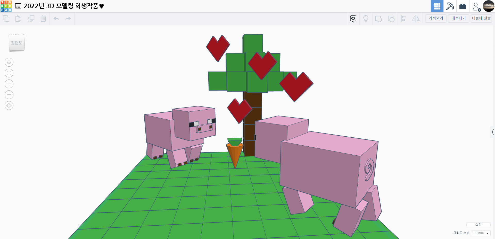Reset to home view
The height and width of the screenshot is (239, 495).
[9, 62]
